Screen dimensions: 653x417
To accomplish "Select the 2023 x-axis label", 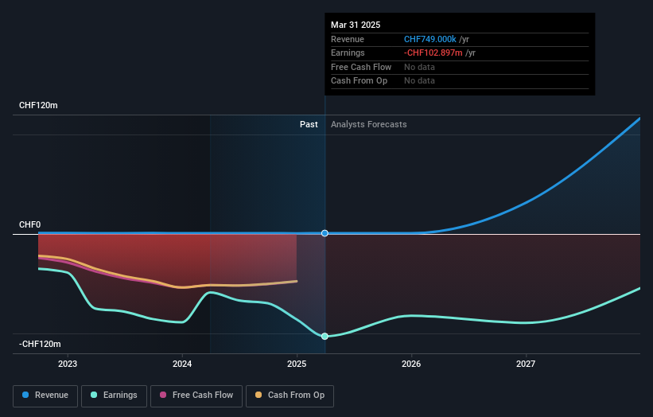I will pos(68,364).
